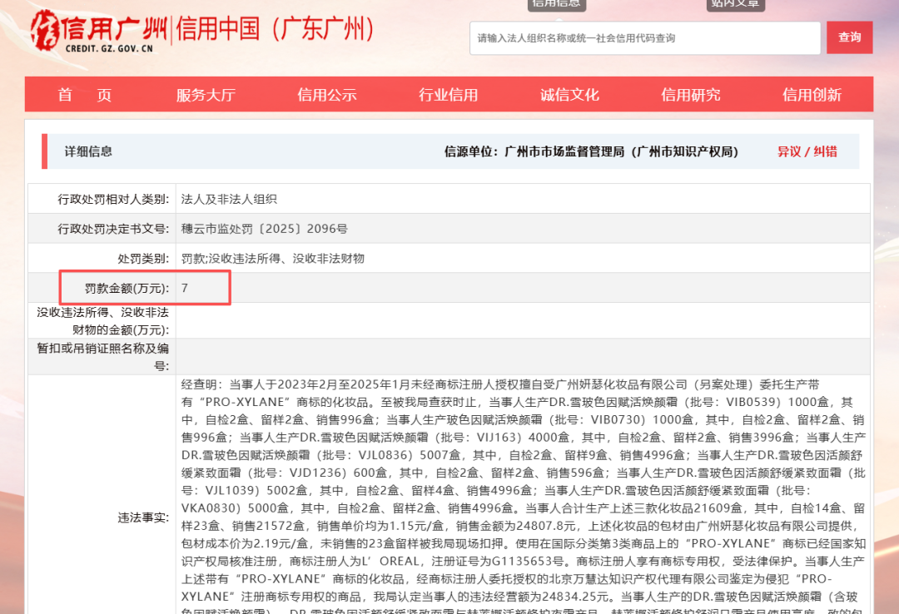
Task: Click the 行政处罚决定书文号 label
Action: (113, 230)
